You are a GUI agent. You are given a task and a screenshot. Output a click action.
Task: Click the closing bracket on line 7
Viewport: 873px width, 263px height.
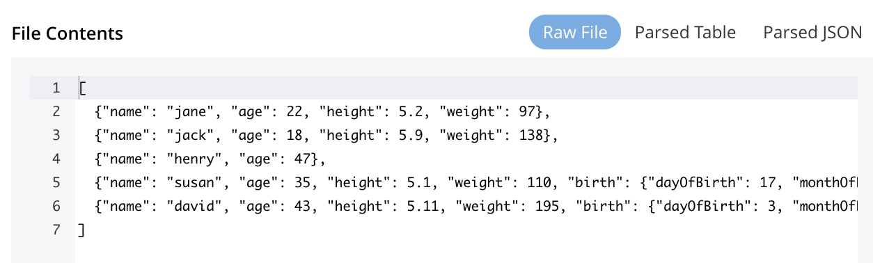(82, 230)
